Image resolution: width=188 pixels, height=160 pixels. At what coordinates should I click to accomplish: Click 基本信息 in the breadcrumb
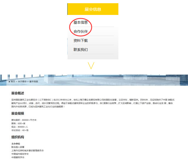pyautogui.click(x=34, y=82)
